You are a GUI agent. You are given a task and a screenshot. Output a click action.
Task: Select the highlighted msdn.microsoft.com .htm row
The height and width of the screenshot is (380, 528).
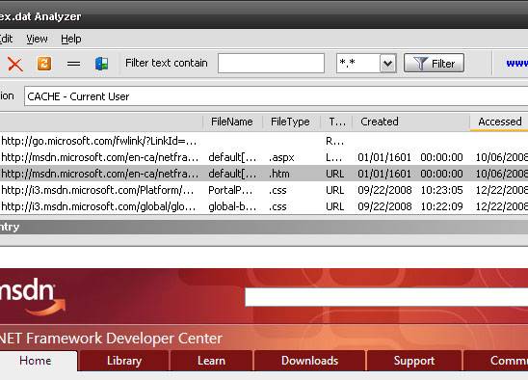(x=264, y=174)
